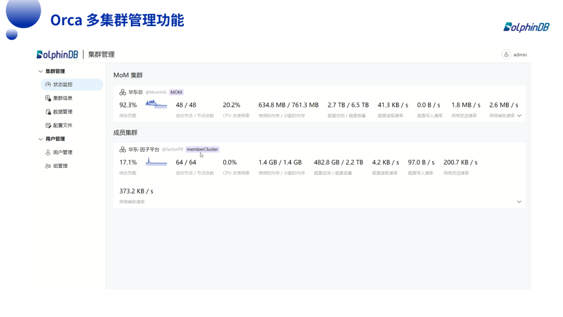Click the 1.8 MB / s network send rate

click(466, 105)
